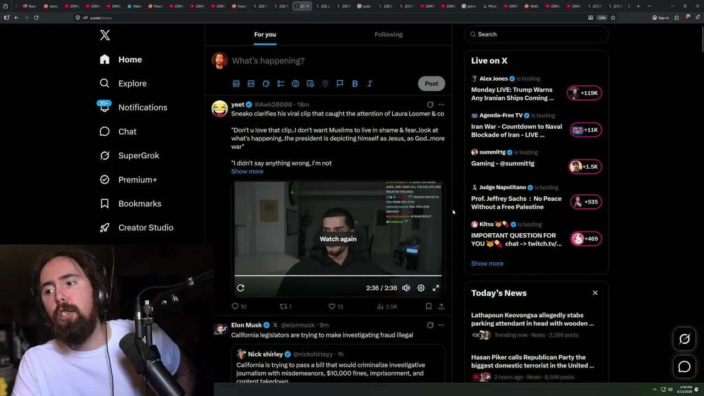
Task: Replay the video with the replay icon
Action: pos(241,288)
